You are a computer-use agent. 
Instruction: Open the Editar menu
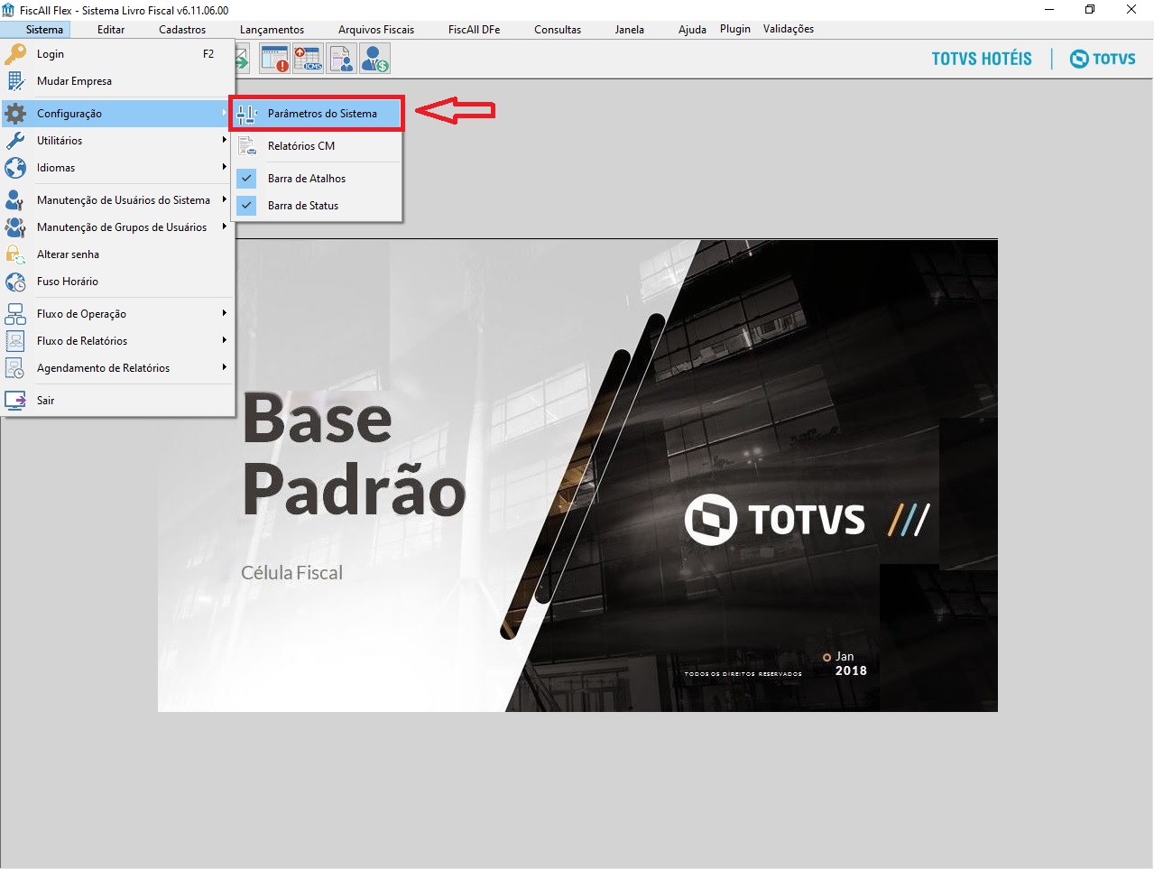coord(111,30)
